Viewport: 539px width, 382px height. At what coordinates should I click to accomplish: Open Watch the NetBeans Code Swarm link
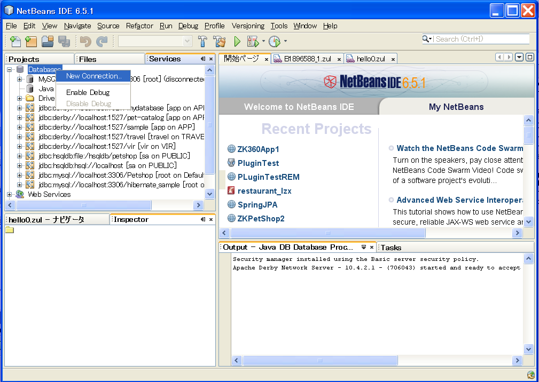459,148
